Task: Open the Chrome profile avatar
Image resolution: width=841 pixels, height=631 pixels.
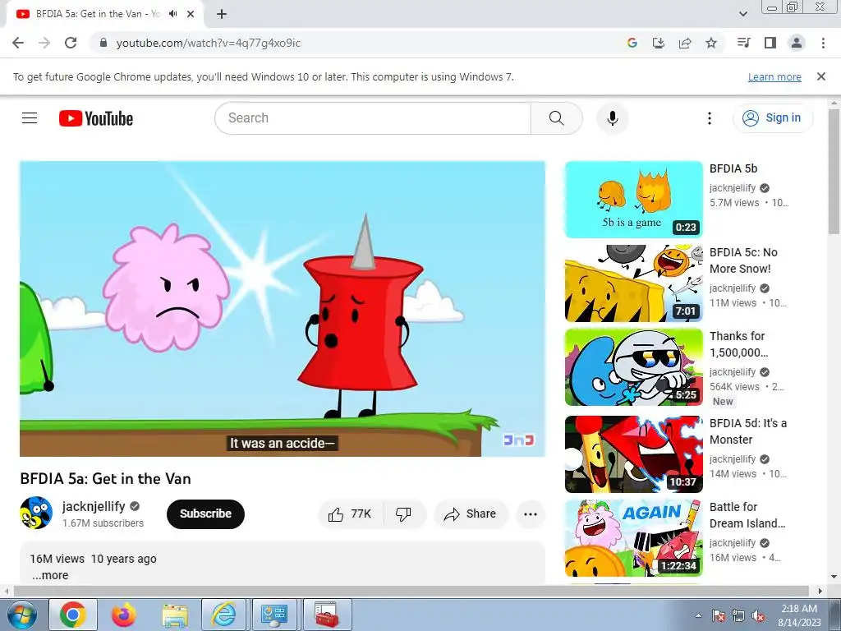Action: tap(797, 43)
